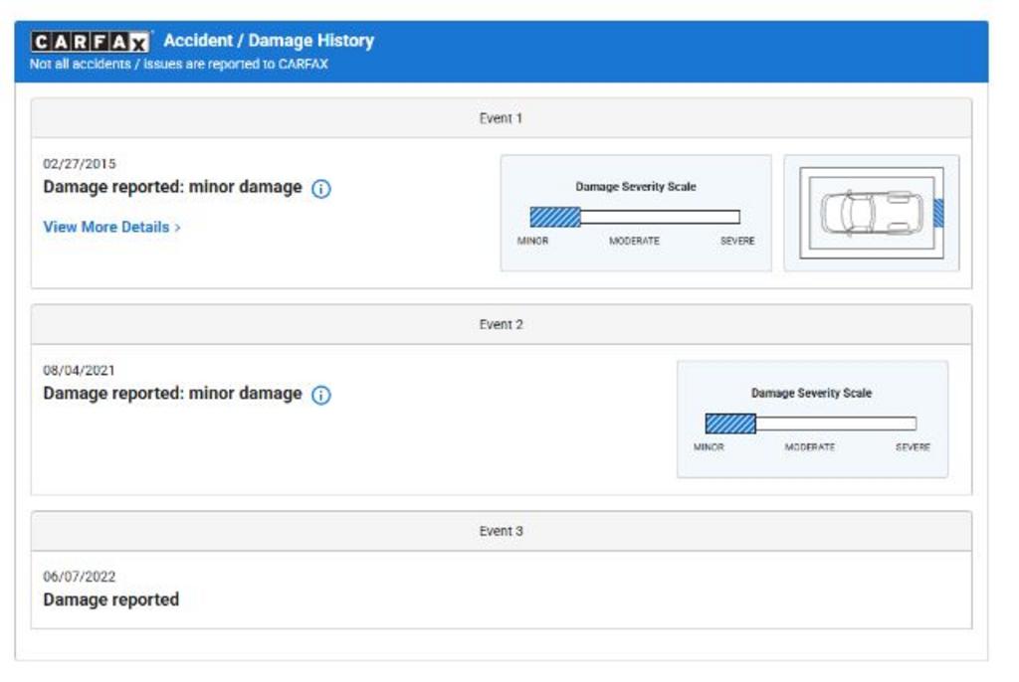
Task: Click 'Not all accidents' disclaimer text
Action: click(x=179, y=65)
